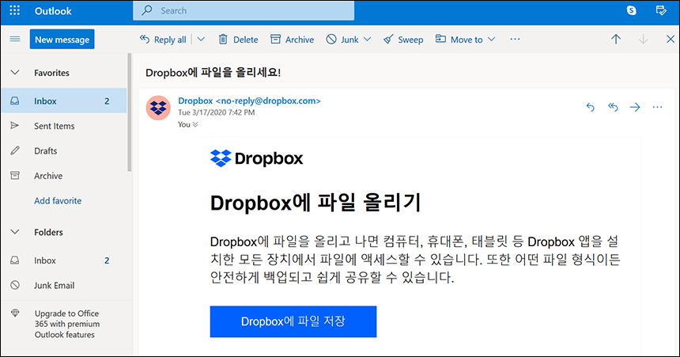Image resolution: width=680 pixels, height=357 pixels.
Task: Expand the Junk dropdown chevron
Action: (x=368, y=39)
